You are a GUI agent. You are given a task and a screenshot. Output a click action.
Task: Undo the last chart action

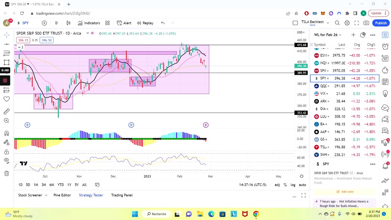[x=163, y=23]
